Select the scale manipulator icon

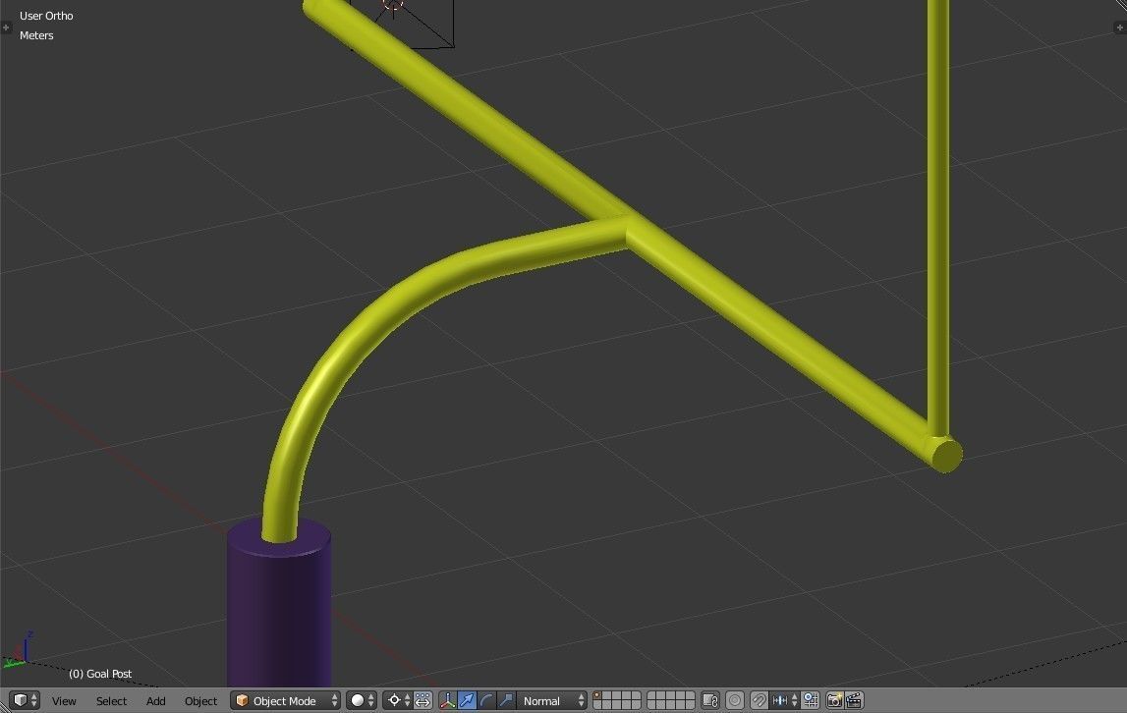point(505,700)
